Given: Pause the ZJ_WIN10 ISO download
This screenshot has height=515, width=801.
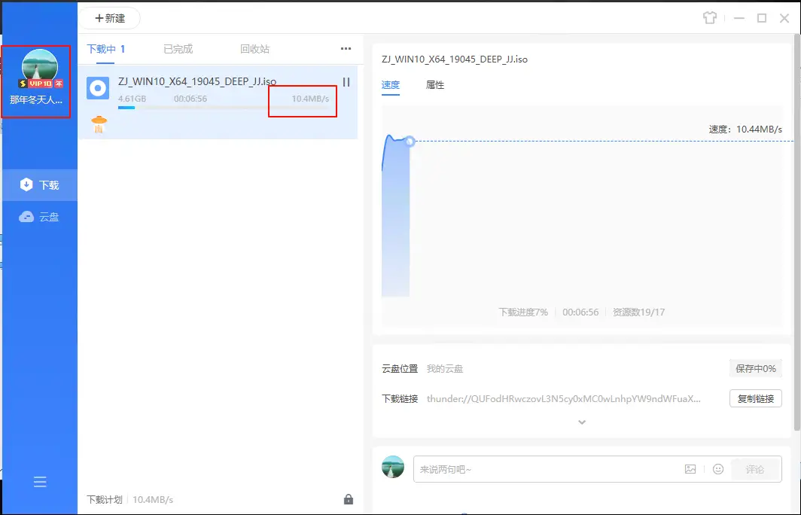Looking at the screenshot, I should [346, 82].
